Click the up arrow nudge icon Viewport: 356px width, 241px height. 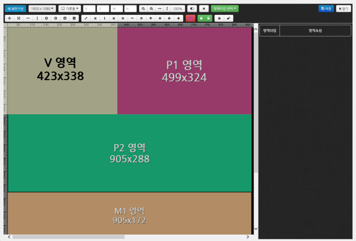(x=151, y=18)
